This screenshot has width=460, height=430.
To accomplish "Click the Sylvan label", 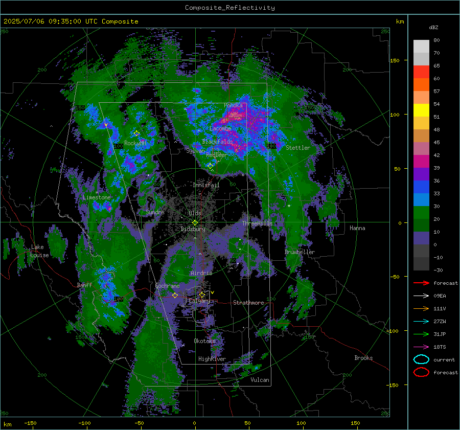I will tap(195, 151).
